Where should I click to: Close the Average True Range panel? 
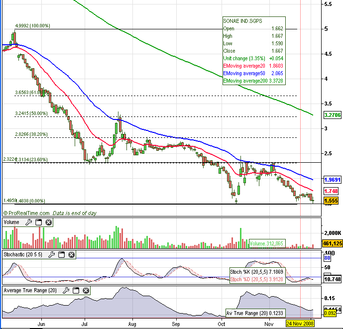(86, 291)
